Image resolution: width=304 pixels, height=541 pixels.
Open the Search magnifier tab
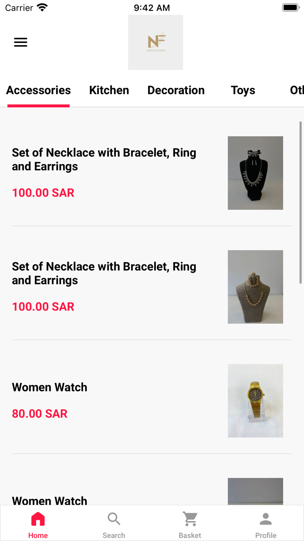click(x=114, y=525)
